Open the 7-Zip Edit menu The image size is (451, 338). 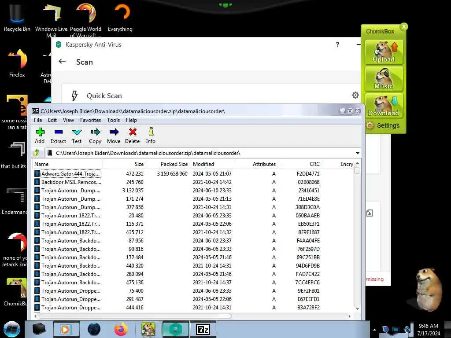52,120
